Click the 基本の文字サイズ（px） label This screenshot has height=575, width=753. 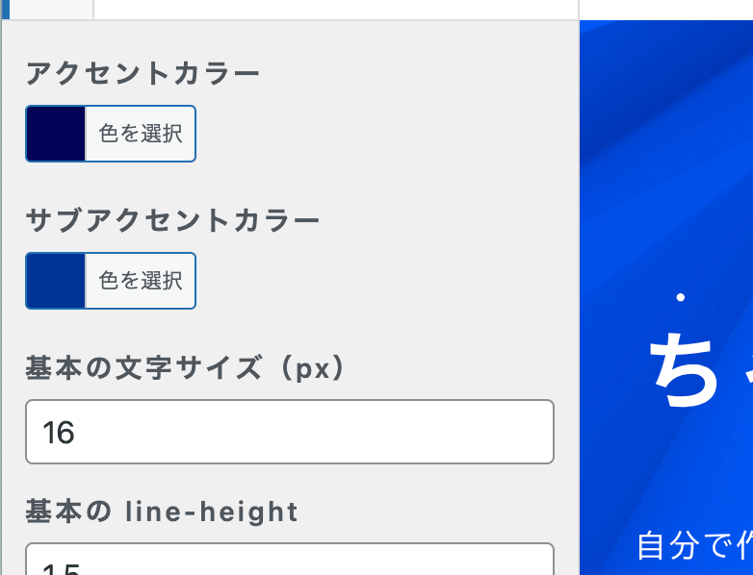[x=185, y=367]
